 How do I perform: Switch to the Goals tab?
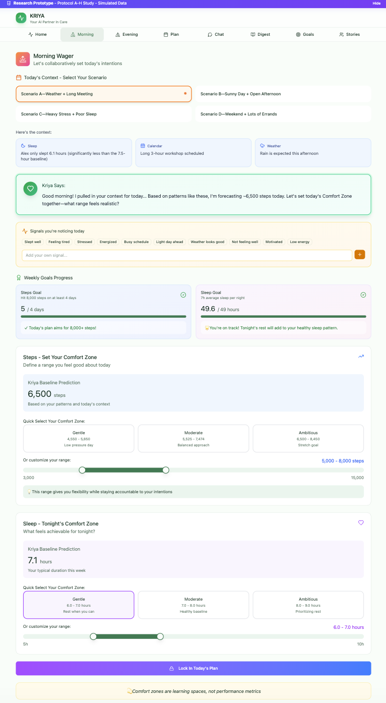(x=305, y=34)
